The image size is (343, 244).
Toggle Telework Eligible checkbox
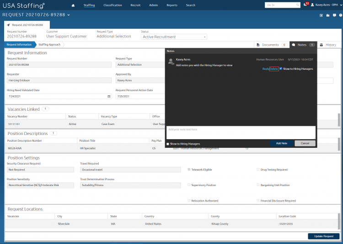tap(189, 169)
